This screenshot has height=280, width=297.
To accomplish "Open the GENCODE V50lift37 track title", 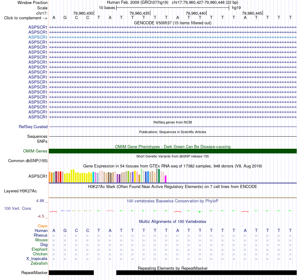I will (x=173, y=23).
